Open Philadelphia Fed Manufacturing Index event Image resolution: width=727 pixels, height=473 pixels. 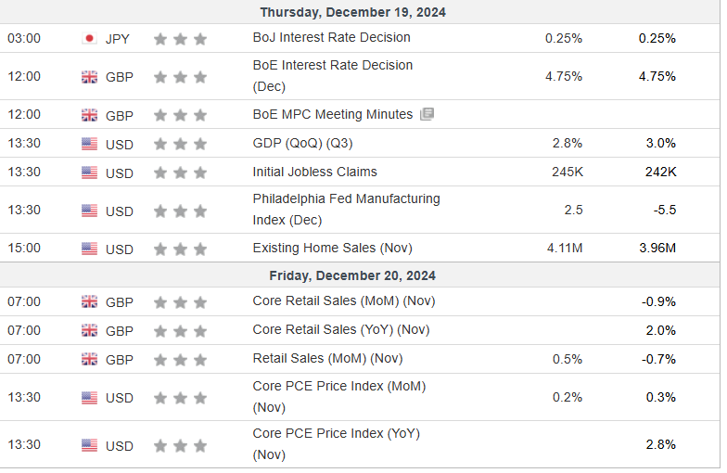pos(346,199)
